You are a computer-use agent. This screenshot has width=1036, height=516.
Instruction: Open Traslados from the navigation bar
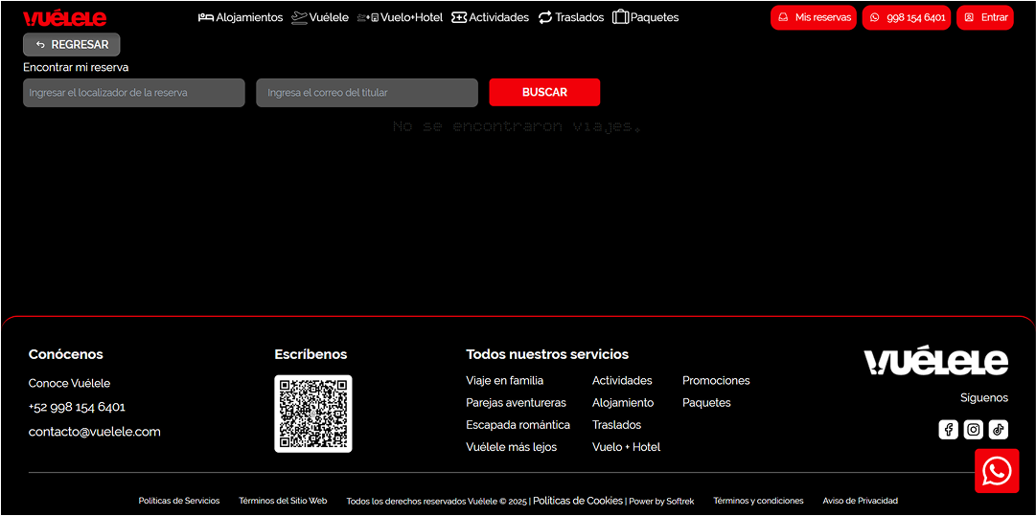[571, 18]
